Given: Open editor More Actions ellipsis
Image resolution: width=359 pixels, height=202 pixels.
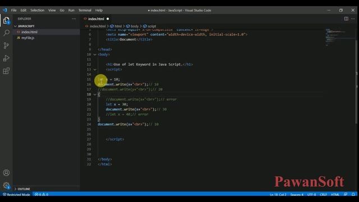Looking at the screenshot, I should [x=353, y=19].
